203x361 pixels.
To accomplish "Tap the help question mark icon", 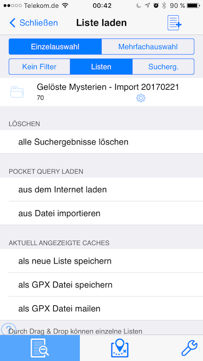I will [8, 329].
